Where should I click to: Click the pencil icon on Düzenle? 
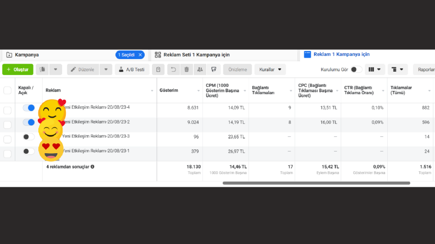coord(74,69)
